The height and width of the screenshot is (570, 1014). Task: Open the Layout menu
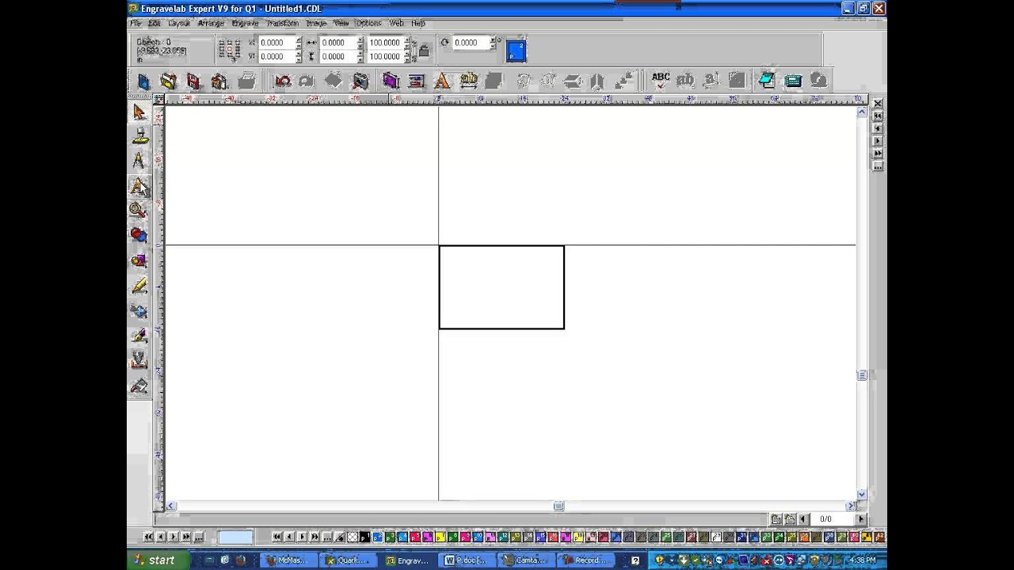[179, 23]
